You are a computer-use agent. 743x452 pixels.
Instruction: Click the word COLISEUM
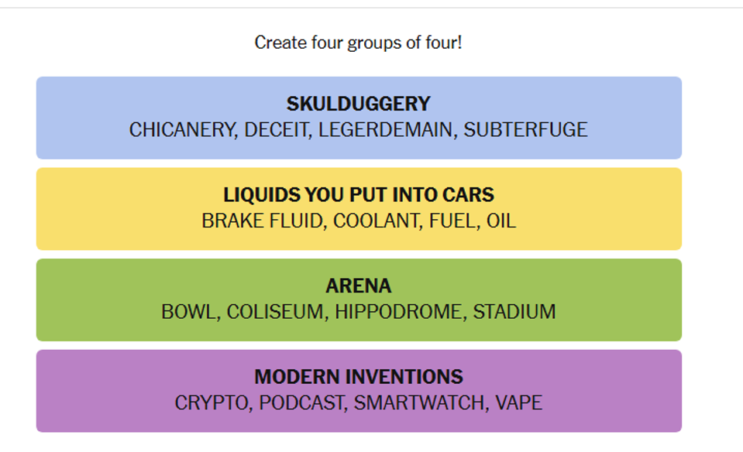pyautogui.click(x=276, y=312)
